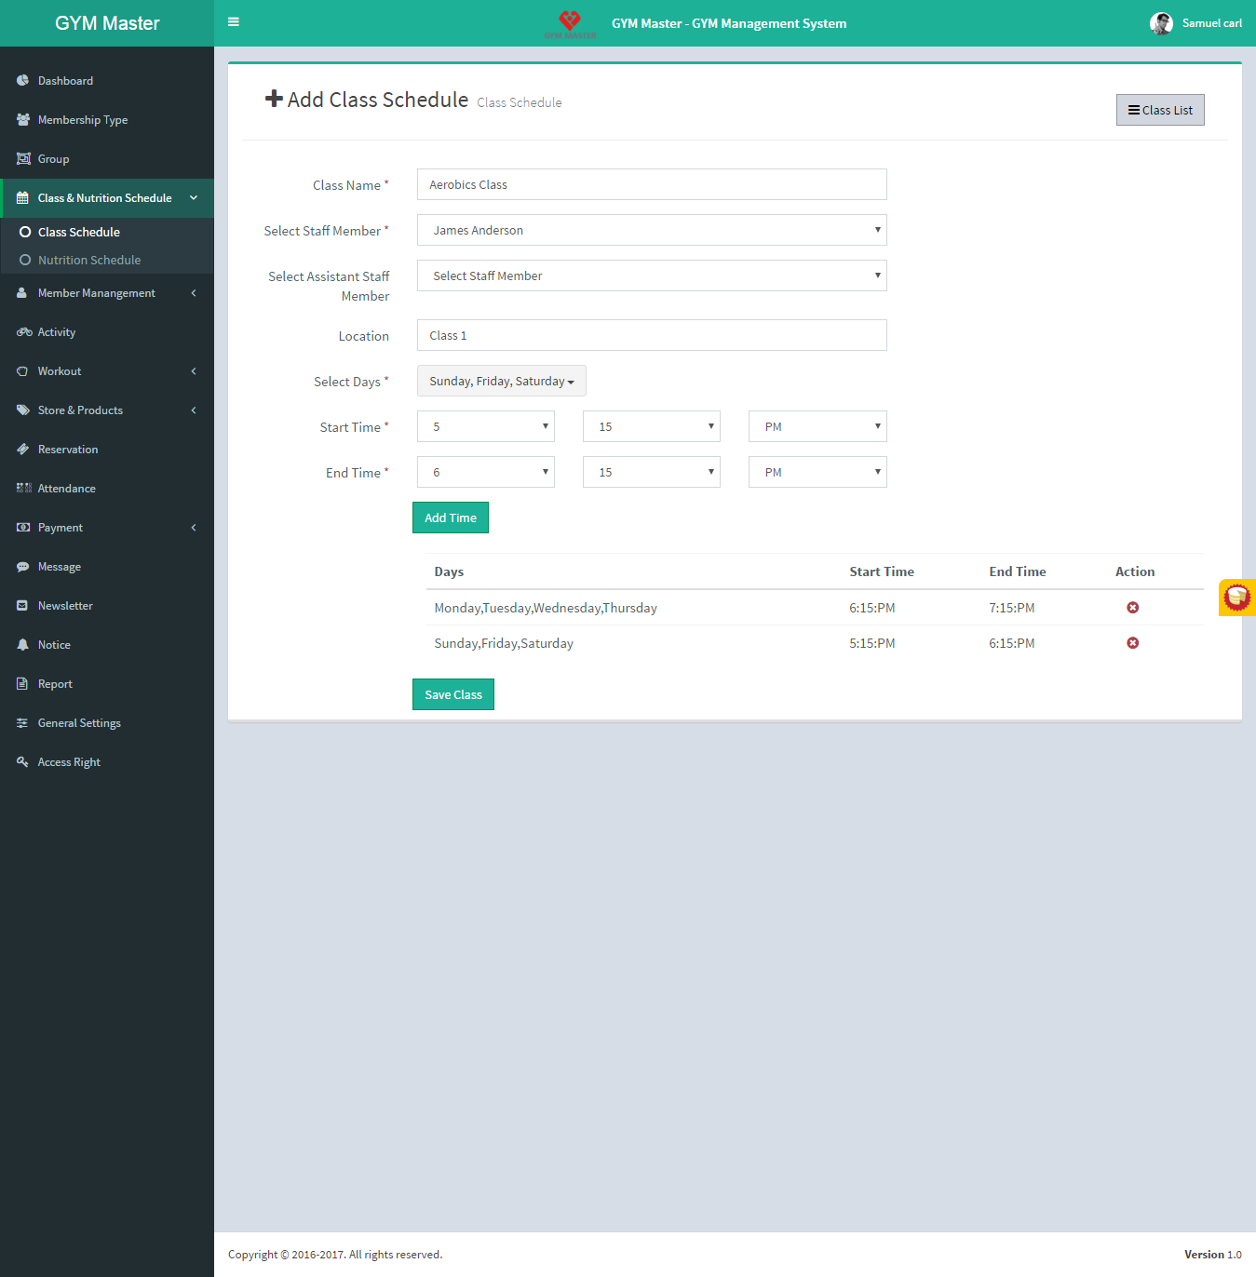The width and height of the screenshot is (1256, 1277).
Task: Delete the Monday,Tuesday,Wednesday,Thursday schedule row
Action: point(1133,608)
